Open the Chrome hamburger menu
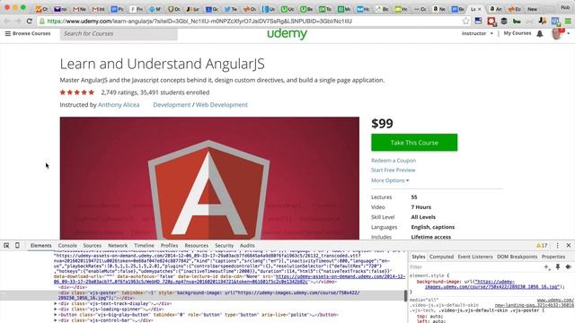 [x=568, y=22]
